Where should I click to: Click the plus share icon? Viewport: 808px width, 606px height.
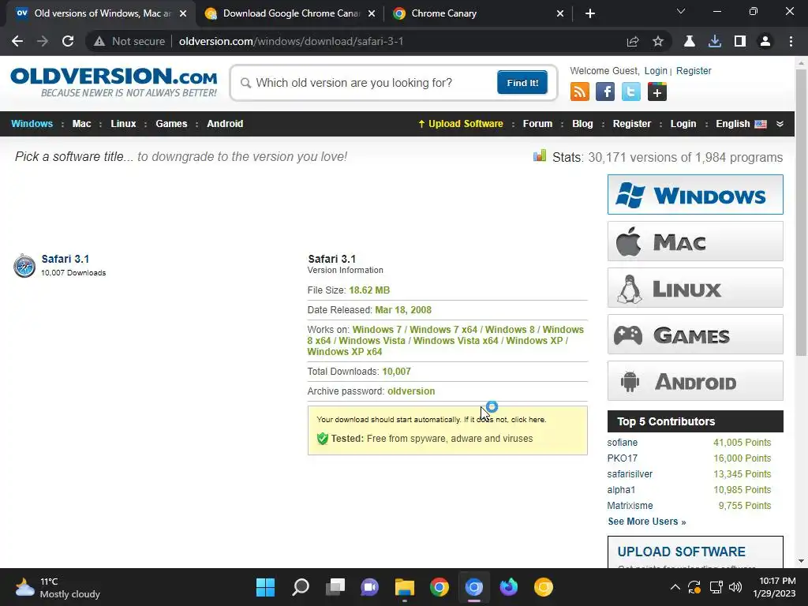pyautogui.click(x=656, y=92)
